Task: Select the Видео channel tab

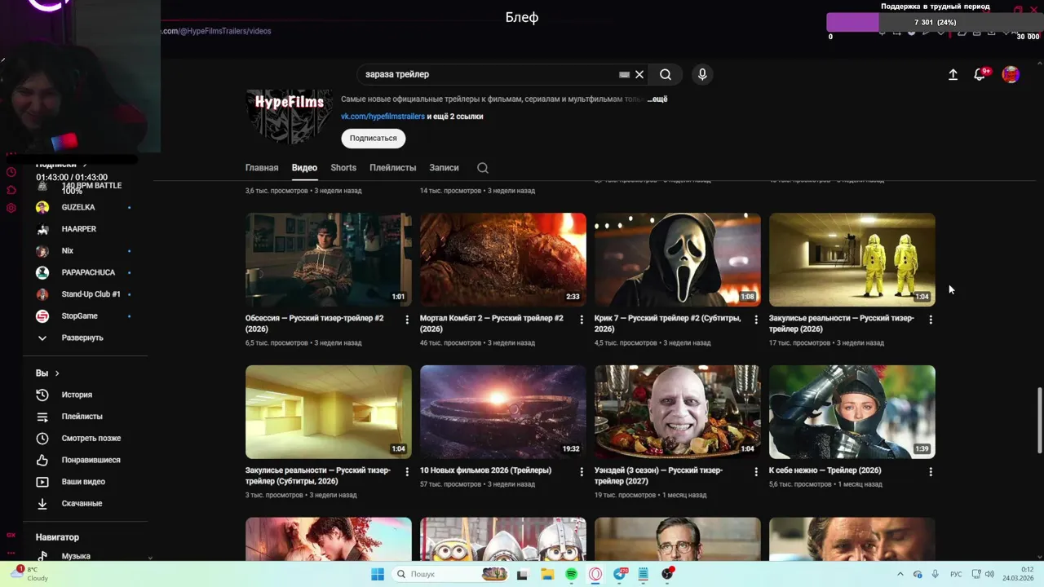Action: [x=304, y=168]
